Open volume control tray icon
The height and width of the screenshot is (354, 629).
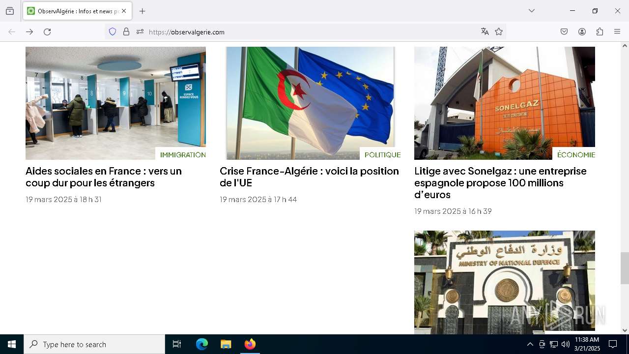(x=566, y=344)
